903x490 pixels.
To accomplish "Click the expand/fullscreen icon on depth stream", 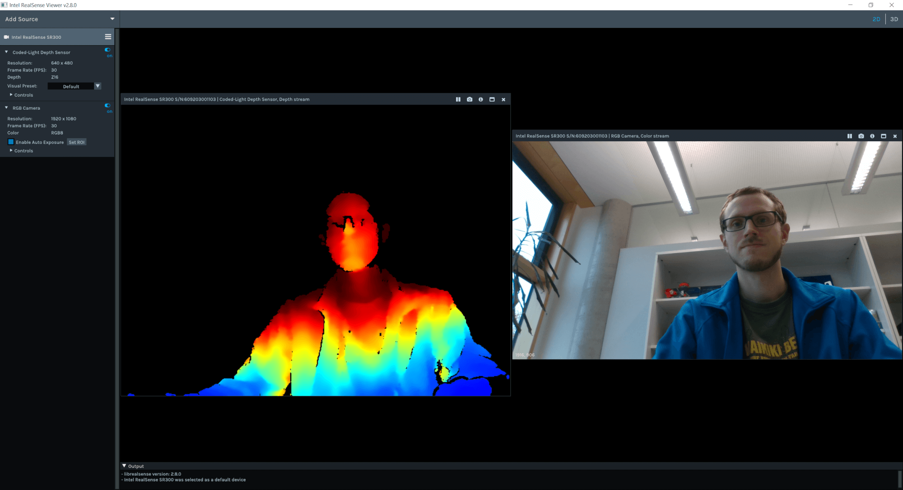I will coord(491,99).
